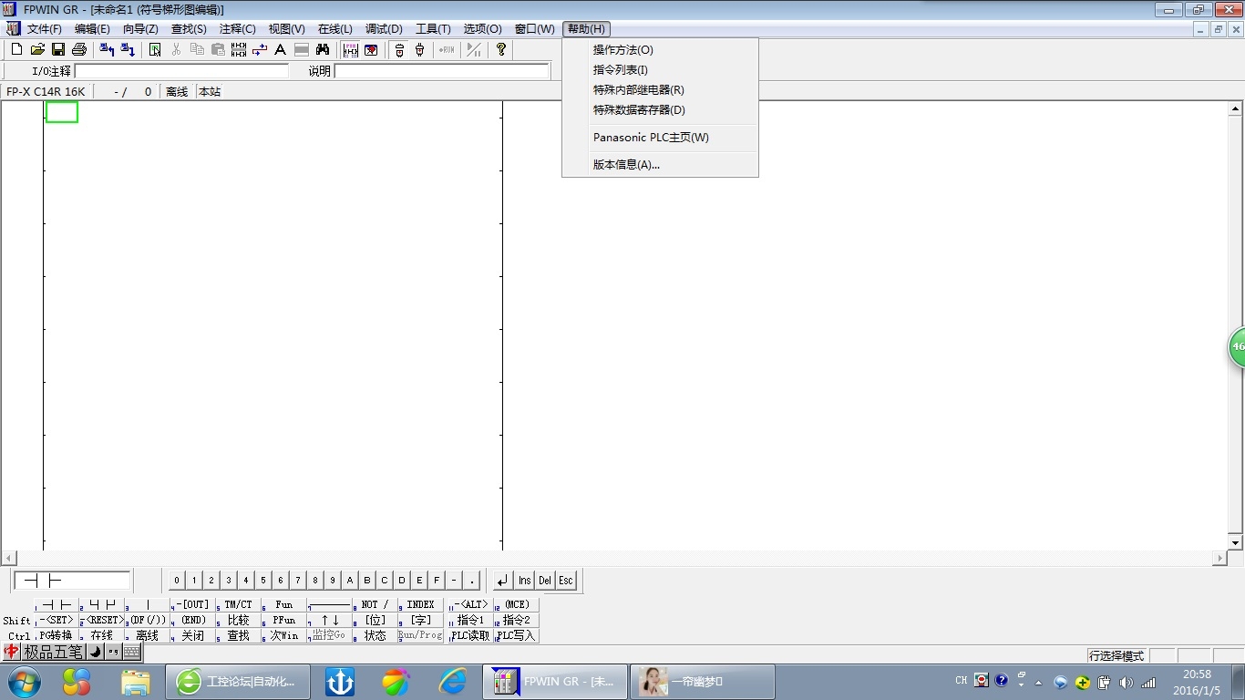Click the network signal tray icon
The width and height of the screenshot is (1245, 700).
[x=1148, y=682]
